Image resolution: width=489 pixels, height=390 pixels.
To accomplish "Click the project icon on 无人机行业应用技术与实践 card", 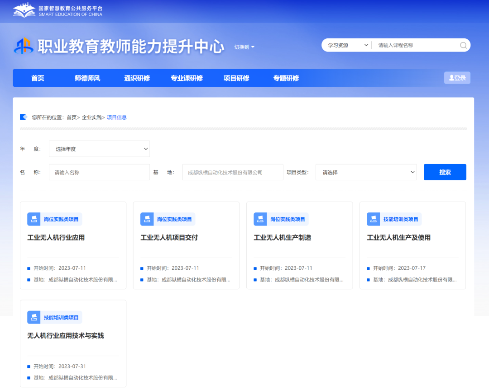I will pos(34,317).
